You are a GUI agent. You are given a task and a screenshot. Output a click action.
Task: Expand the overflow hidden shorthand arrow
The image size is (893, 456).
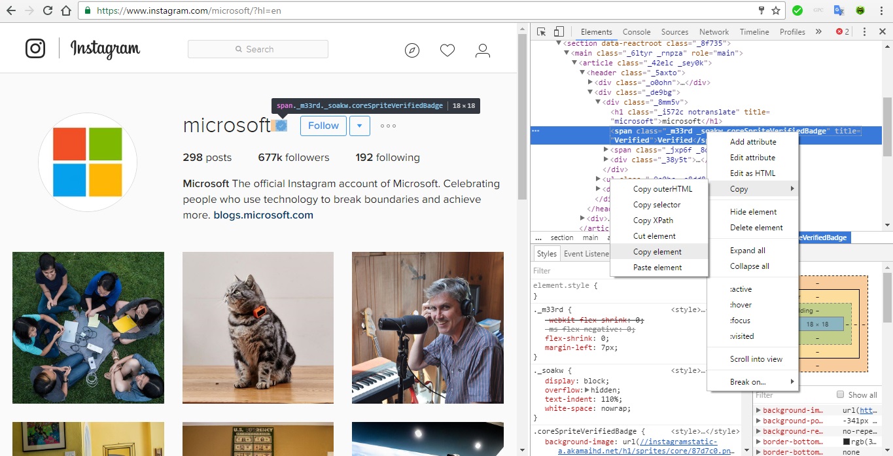tap(587, 390)
